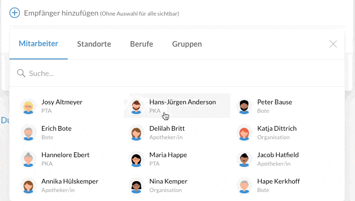Click Peter Bause's avatar icon
This screenshot has height=201, width=355.
pyautogui.click(x=244, y=106)
